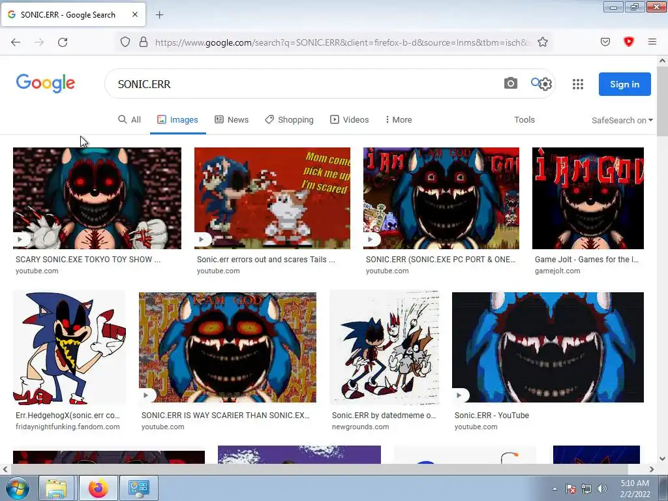Open the Sonic.ERR - YouTube thumbnail
668x501 pixels.
pos(548,347)
